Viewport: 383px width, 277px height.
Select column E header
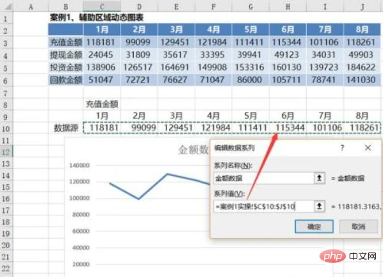[176, 6]
